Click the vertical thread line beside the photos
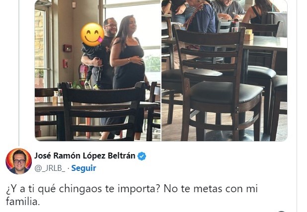Viewport: 307px width, 212px height. pyautogui.click(x=18, y=70)
